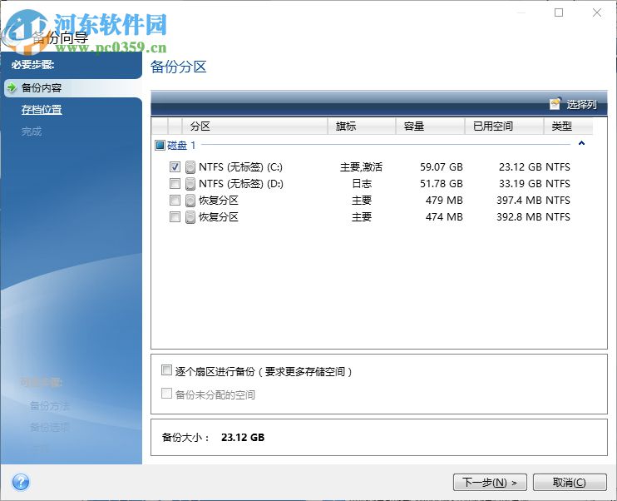Toggle the 磁盘 1 whole-disk checkbox
The width and height of the screenshot is (617, 501).
pos(160,146)
